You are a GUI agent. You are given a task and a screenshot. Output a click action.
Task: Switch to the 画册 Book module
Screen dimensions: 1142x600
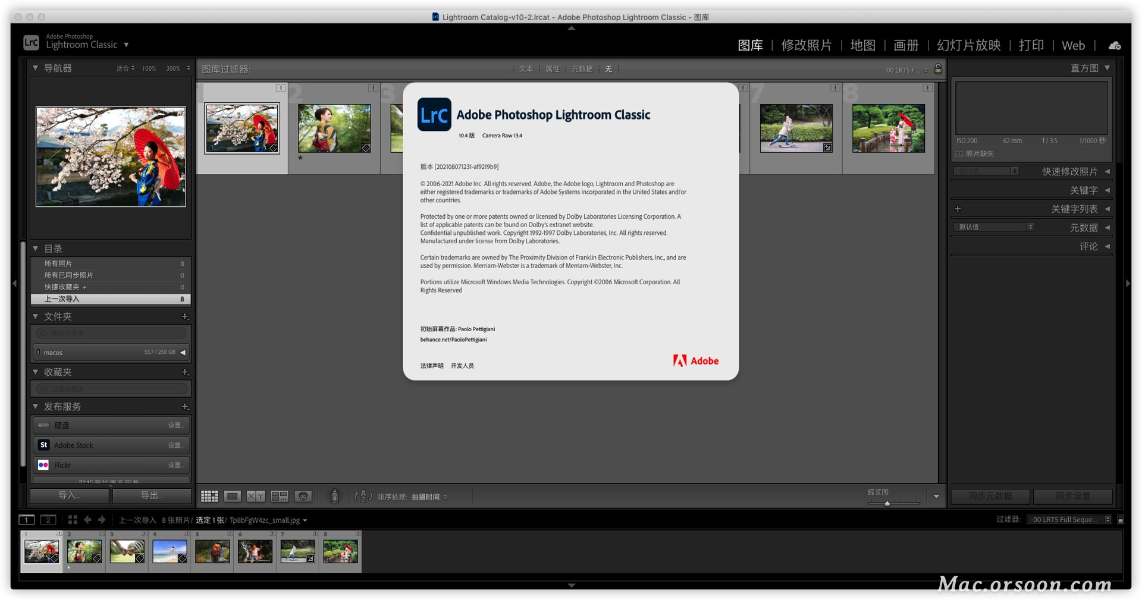[x=906, y=46]
